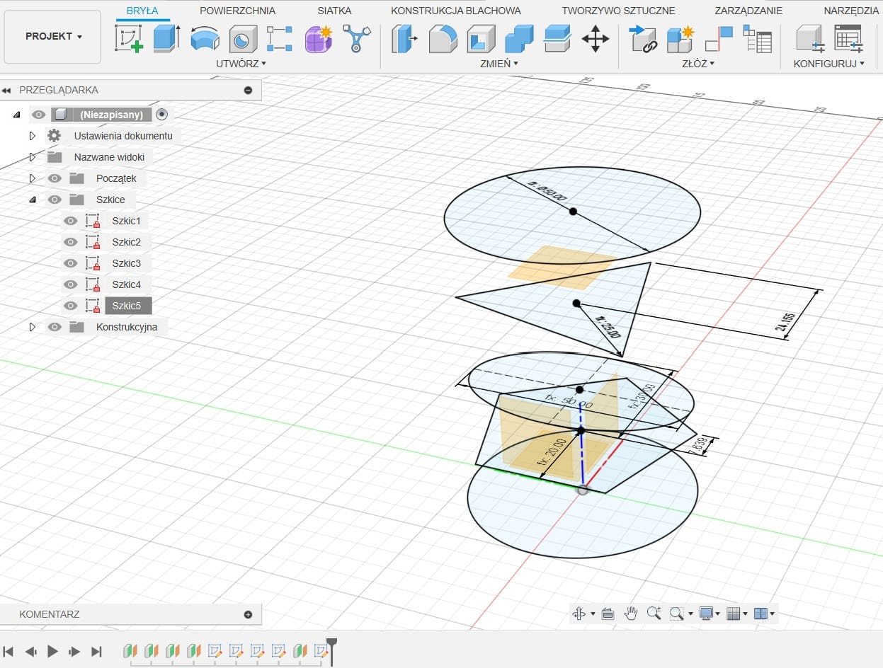Image resolution: width=883 pixels, height=668 pixels.
Task: Switch to the POWIERZCHNIA tab
Action: [x=237, y=11]
